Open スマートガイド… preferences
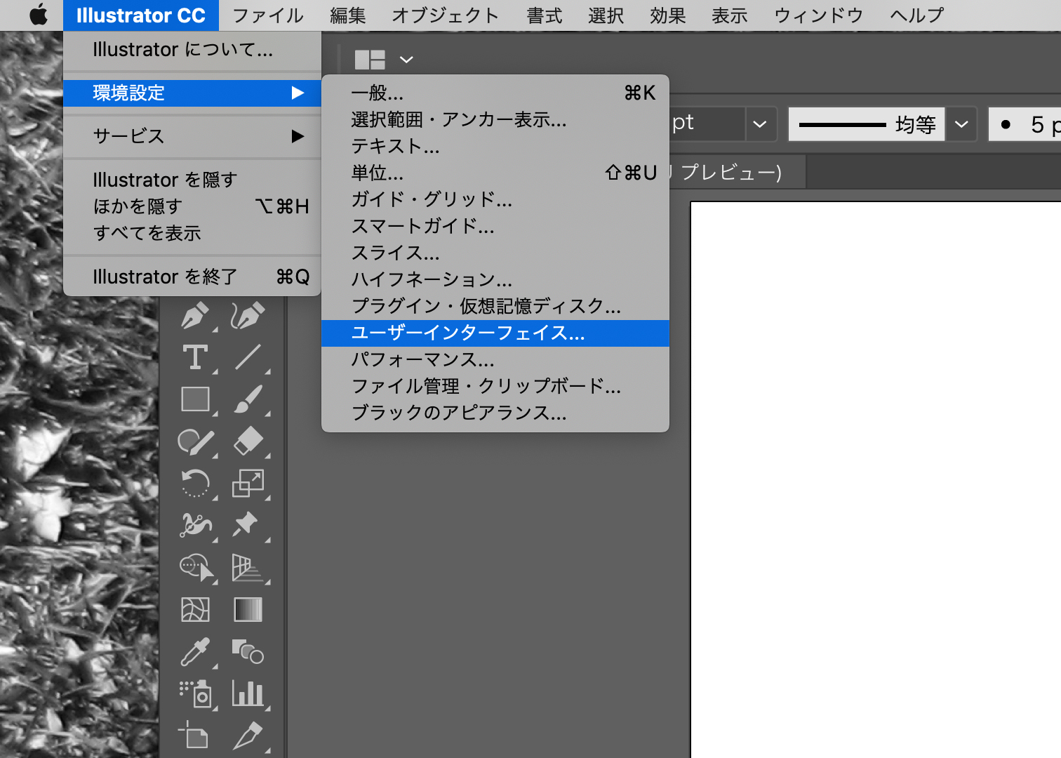The image size is (1061, 758). 495,226
